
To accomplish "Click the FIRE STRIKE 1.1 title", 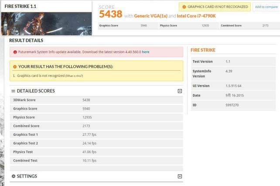I will click(x=20, y=6).
